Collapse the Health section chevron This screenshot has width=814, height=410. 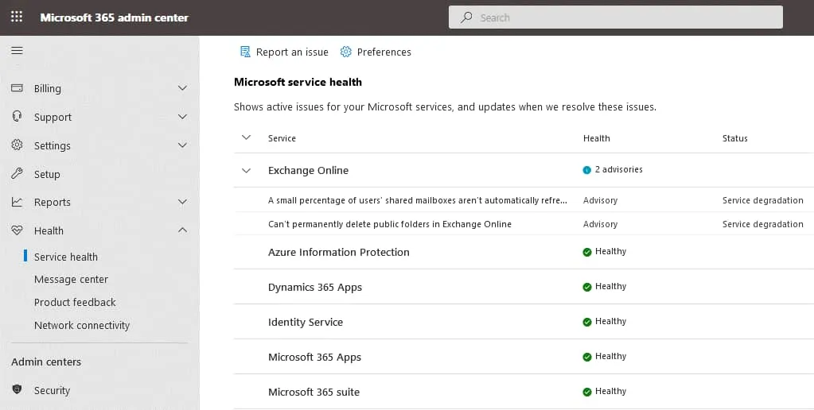point(182,230)
